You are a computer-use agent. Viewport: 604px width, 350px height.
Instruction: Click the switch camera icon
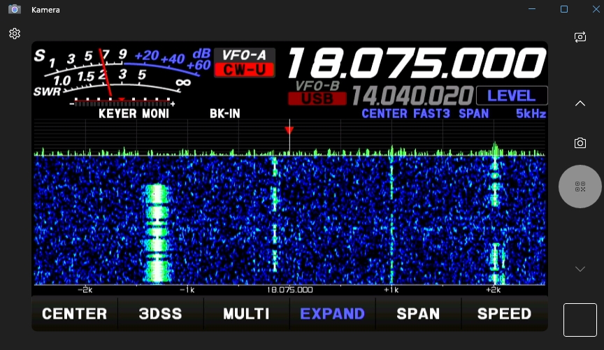[x=580, y=37]
